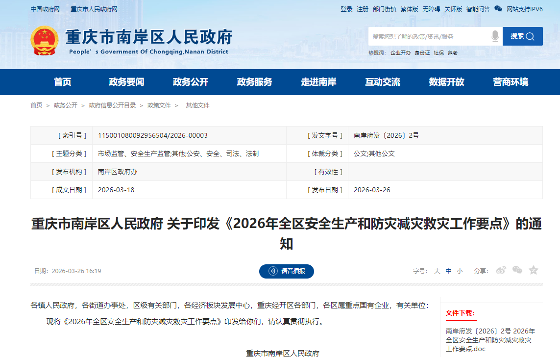
Task: Set font size to 大
Action: [437, 271]
